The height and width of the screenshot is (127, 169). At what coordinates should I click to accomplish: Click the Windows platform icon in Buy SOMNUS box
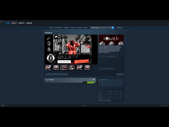(x=94, y=79)
